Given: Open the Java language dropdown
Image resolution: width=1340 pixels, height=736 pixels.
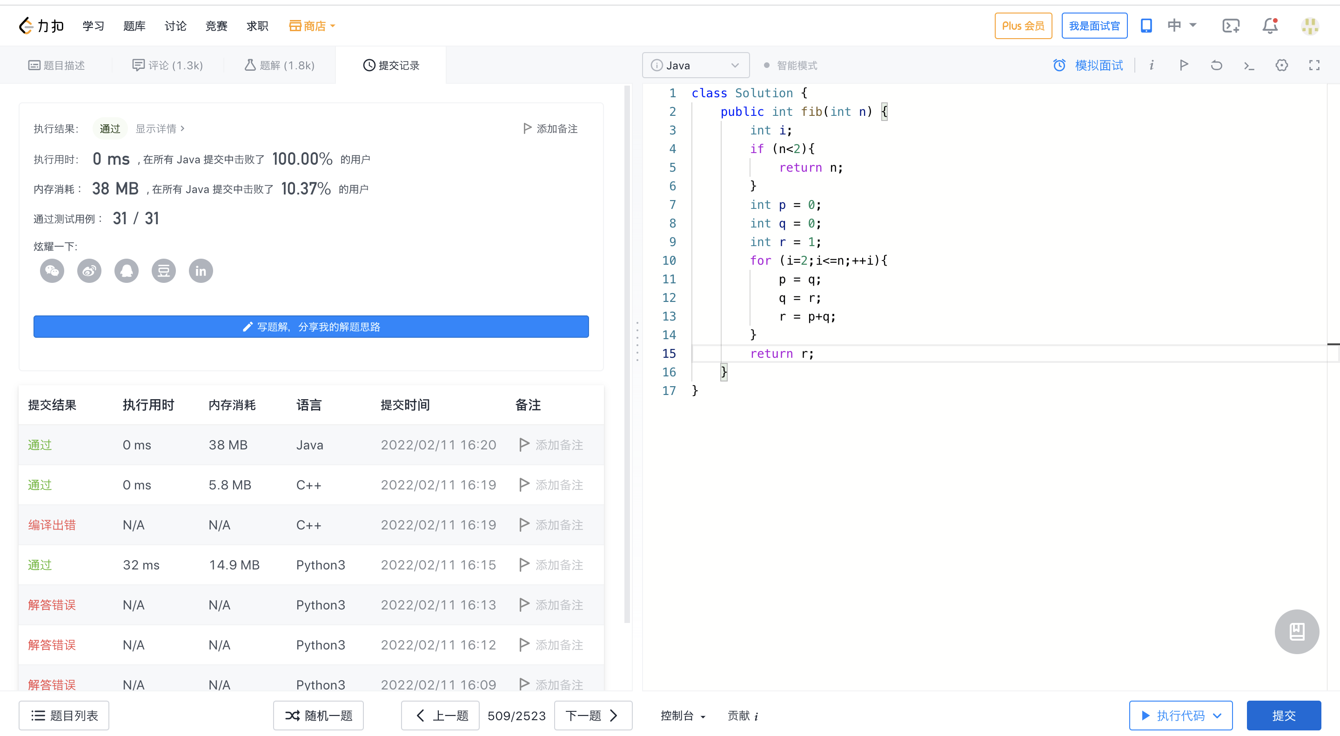Looking at the screenshot, I should [x=696, y=65].
